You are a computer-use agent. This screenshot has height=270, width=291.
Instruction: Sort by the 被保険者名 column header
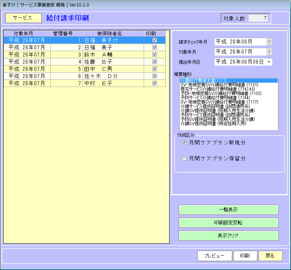[x=114, y=33]
